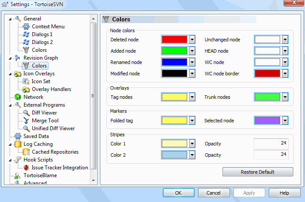Click the yellow Folded tag color swatch
Screen dimensions: 305x202
point(175,121)
